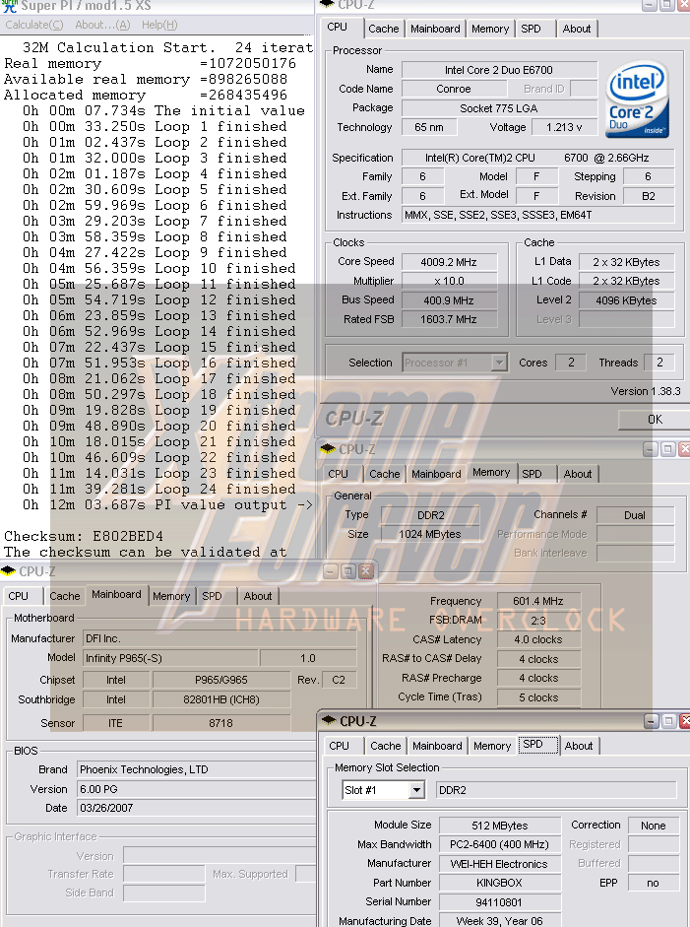690x927 pixels.
Task: Click CPU-Z icon in Mainboard window title bar
Action: pos(8,571)
